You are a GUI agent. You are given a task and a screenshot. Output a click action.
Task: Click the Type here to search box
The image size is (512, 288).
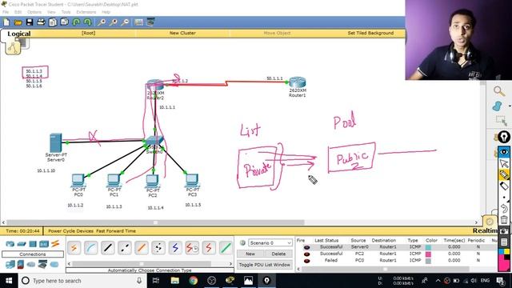(x=82, y=281)
